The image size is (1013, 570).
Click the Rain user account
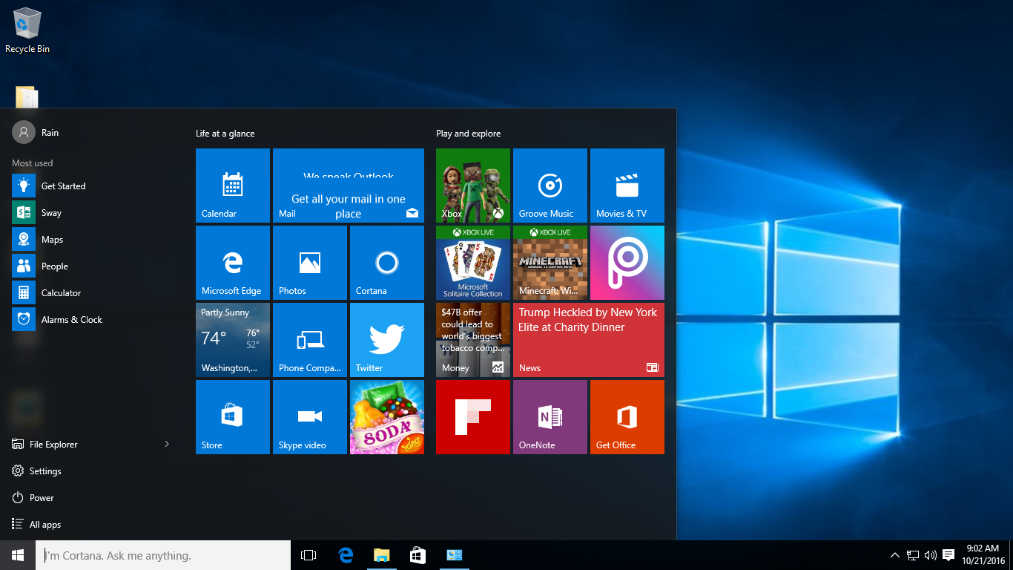pos(36,133)
